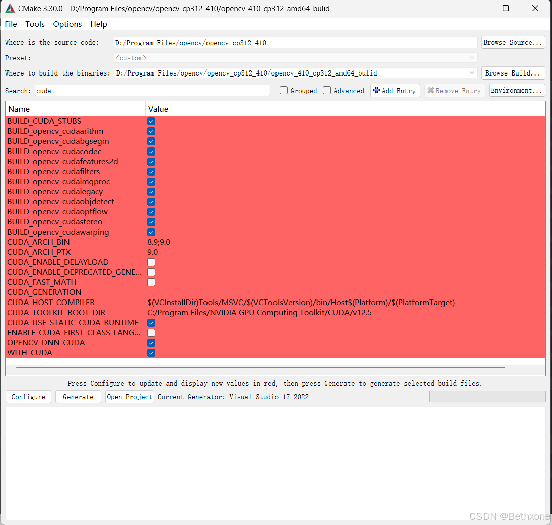Select the CUDA_HOST_COMPILER value
The height and width of the screenshot is (525, 552).
click(301, 303)
